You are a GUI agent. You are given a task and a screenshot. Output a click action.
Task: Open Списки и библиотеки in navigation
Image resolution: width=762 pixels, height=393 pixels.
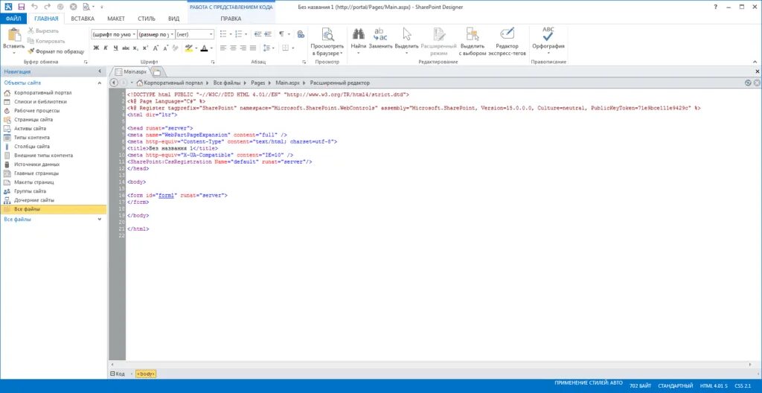click(40, 102)
